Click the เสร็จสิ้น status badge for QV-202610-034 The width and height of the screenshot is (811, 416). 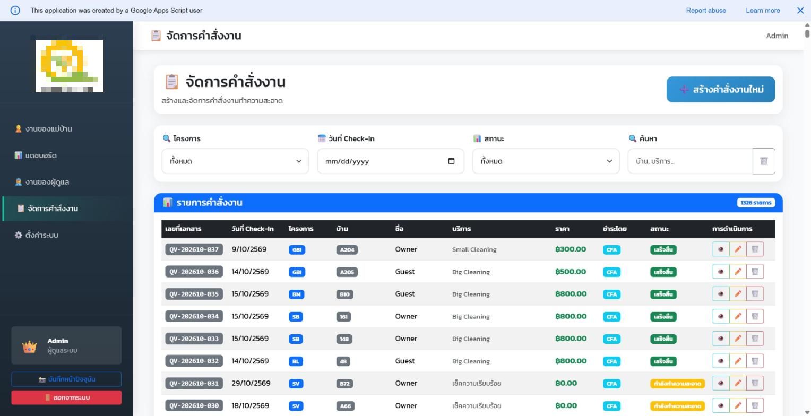pos(663,317)
